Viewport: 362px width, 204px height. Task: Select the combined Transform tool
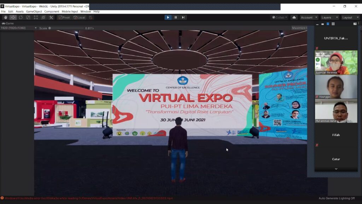(x=43, y=17)
